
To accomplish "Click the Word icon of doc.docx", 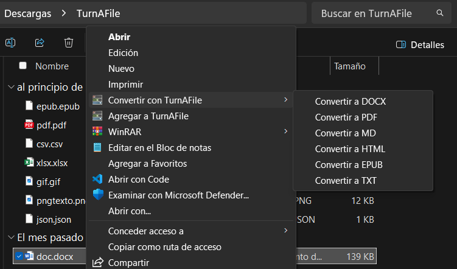I will click(x=29, y=256).
